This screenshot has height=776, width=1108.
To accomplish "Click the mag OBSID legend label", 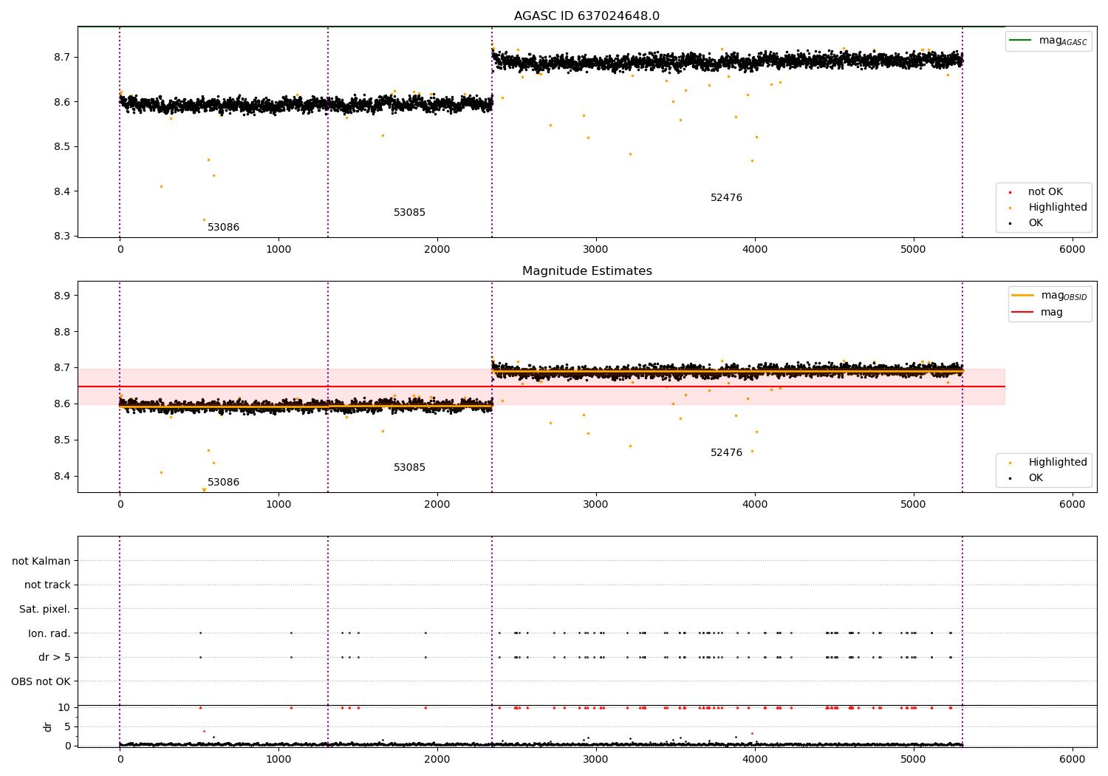I will (1064, 296).
